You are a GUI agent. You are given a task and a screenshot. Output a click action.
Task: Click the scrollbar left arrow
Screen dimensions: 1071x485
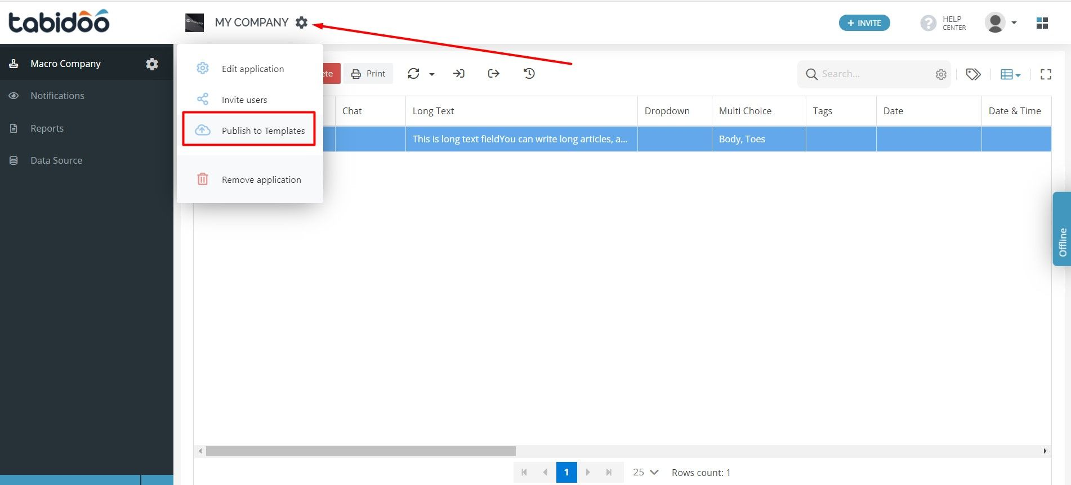[x=200, y=451]
